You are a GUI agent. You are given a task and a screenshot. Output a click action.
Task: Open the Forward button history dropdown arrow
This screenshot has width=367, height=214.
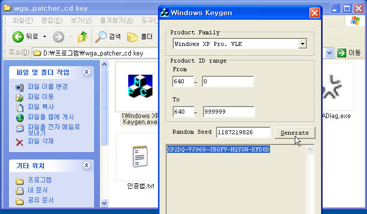(70, 37)
